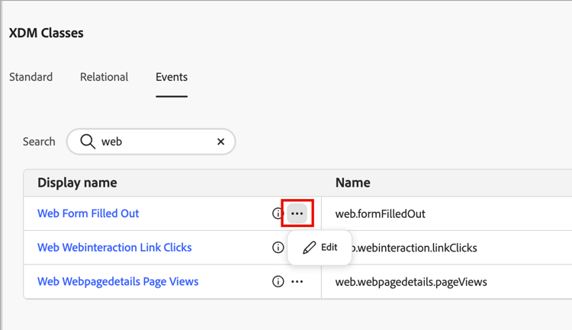The width and height of the screenshot is (572, 330).
Task: Focus the search input containing 'web'
Action: (153, 142)
